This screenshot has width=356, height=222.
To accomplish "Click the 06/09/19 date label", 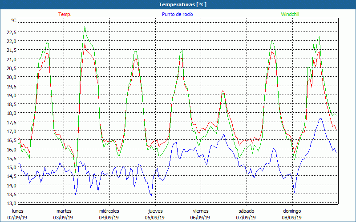I will tap(200, 218).
